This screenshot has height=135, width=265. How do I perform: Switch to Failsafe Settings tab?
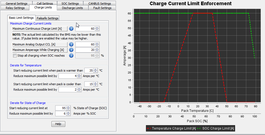(x=48, y=18)
